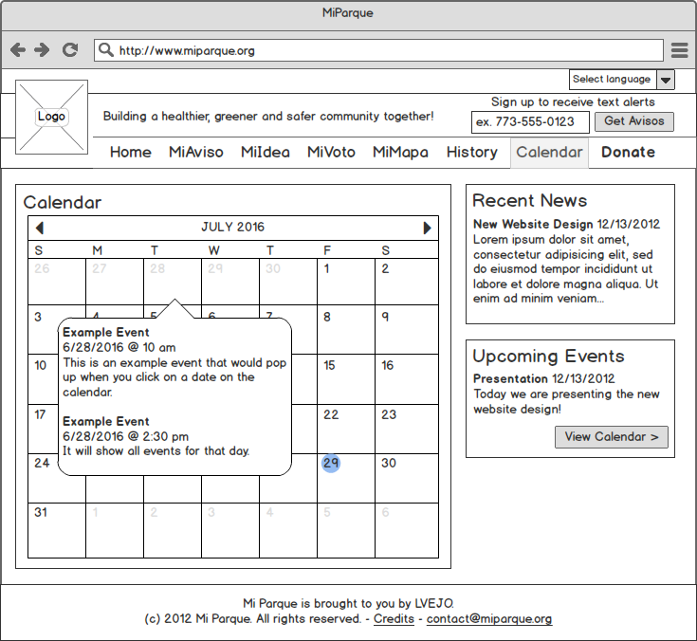Image resolution: width=697 pixels, height=641 pixels.
Task: Select July 10 on the calendar
Action: (43, 379)
